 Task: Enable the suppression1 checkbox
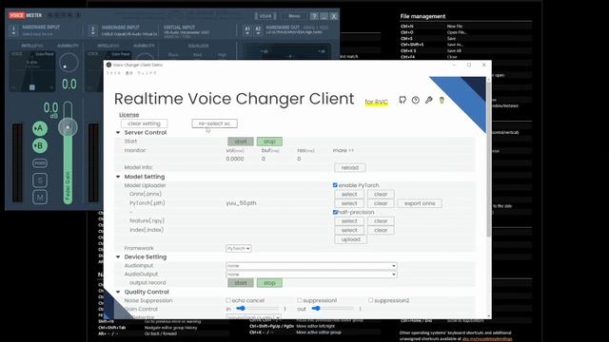tap(300, 300)
